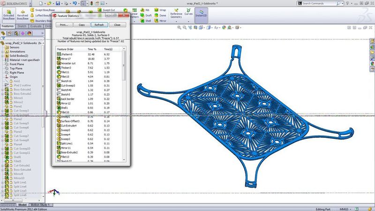This screenshot has height=211, width=375.
Task: Pick the Lofted Boss/Base feature
Action: 41,15
